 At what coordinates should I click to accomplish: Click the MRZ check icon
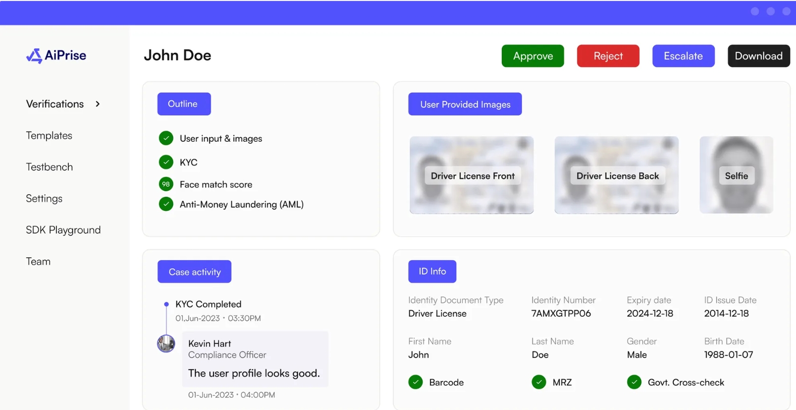539,382
